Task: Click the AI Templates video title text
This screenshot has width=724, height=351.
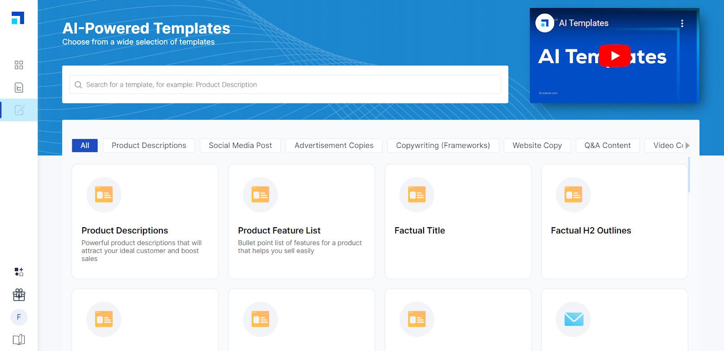Action: (584, 23)
